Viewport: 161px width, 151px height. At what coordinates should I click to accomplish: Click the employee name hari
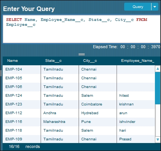coord(123,131)
